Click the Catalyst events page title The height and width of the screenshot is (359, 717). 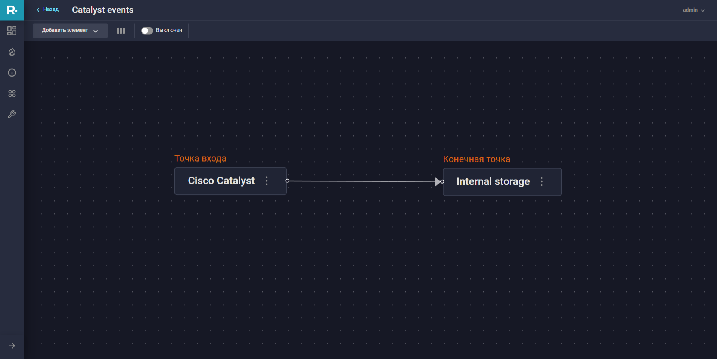coord(103,10)
